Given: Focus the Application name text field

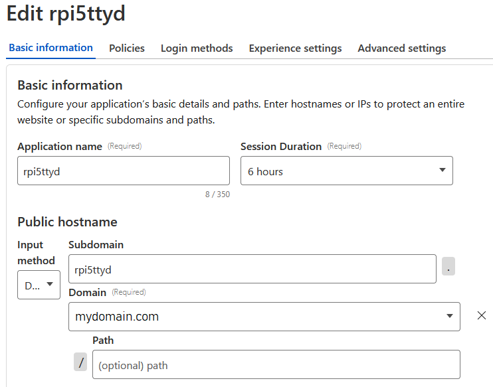Looking at the screenshot, I should coord(123,171).
